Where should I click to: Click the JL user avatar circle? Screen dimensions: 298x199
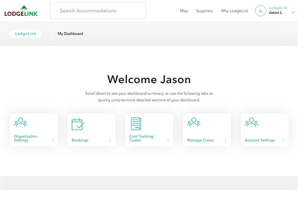(260, 10)
